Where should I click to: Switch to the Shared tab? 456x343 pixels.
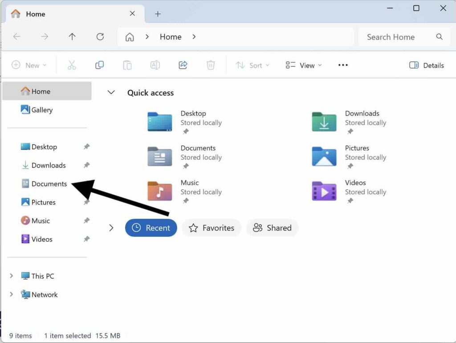(x=272, y=228)
